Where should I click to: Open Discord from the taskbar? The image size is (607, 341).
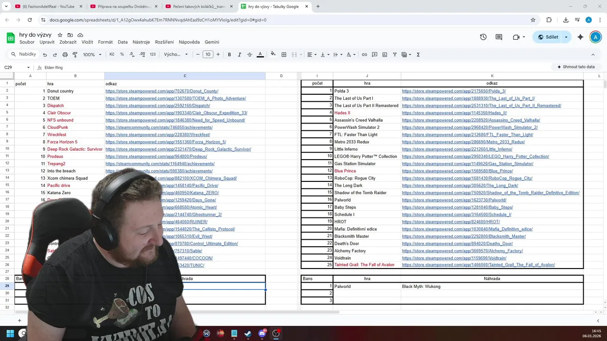262,333
